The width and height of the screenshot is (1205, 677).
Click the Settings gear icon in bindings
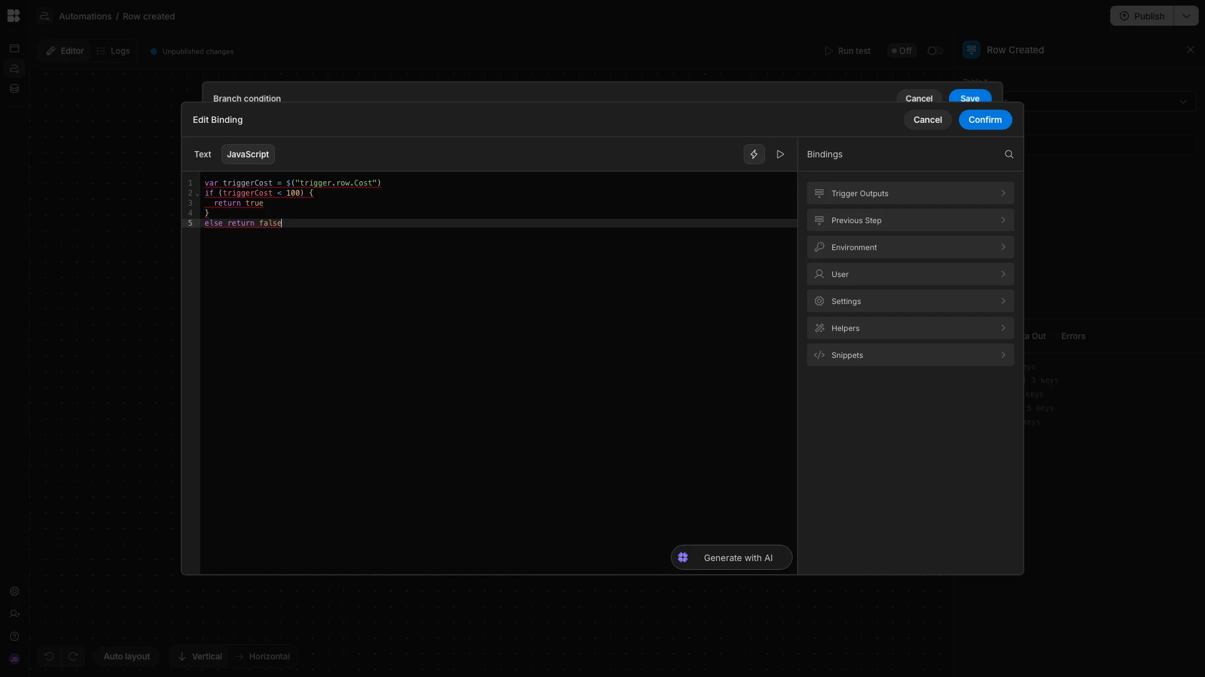819,302
